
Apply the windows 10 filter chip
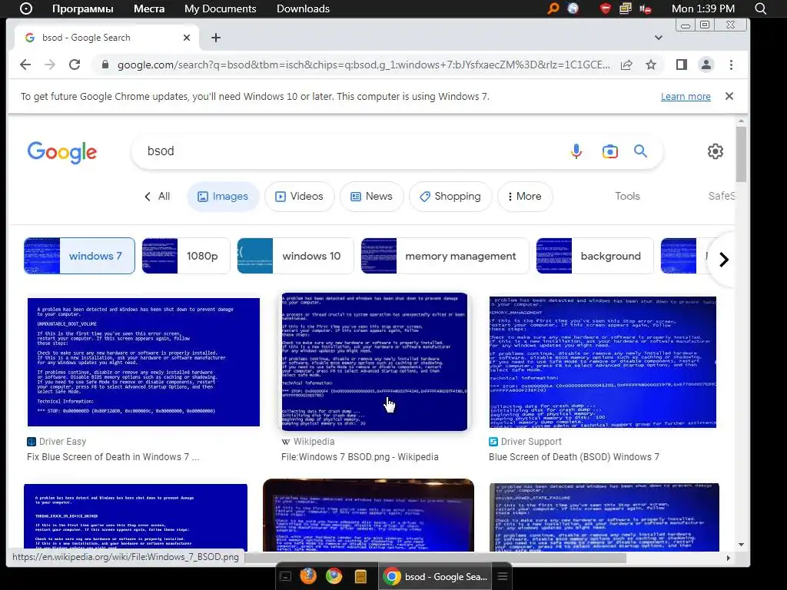point(295,256)
